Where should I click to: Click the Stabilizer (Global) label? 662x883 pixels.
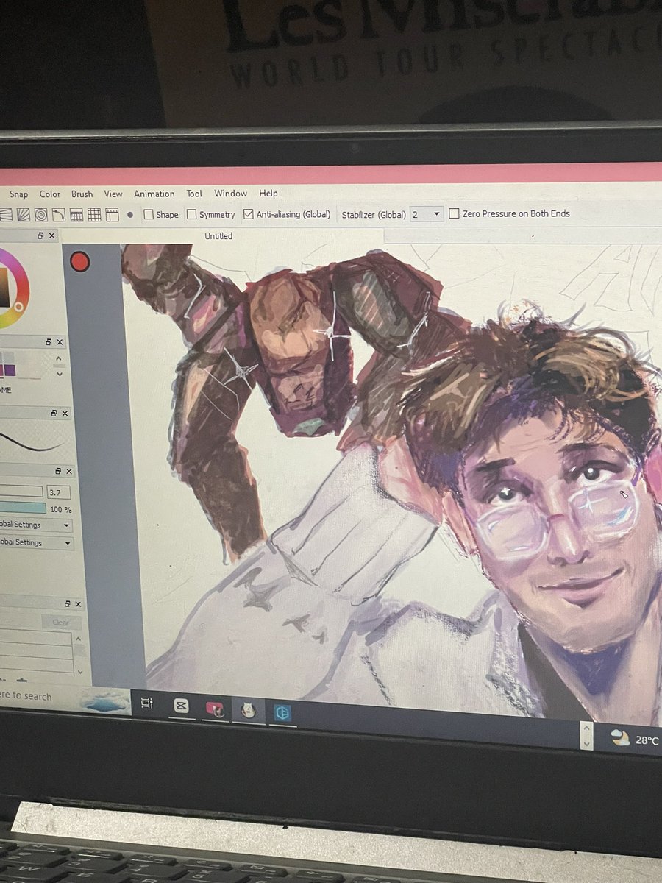[x=374, y=215]
